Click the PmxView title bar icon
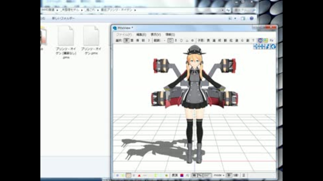This screenshot has height=181, width=323. [x=115, y=28]
